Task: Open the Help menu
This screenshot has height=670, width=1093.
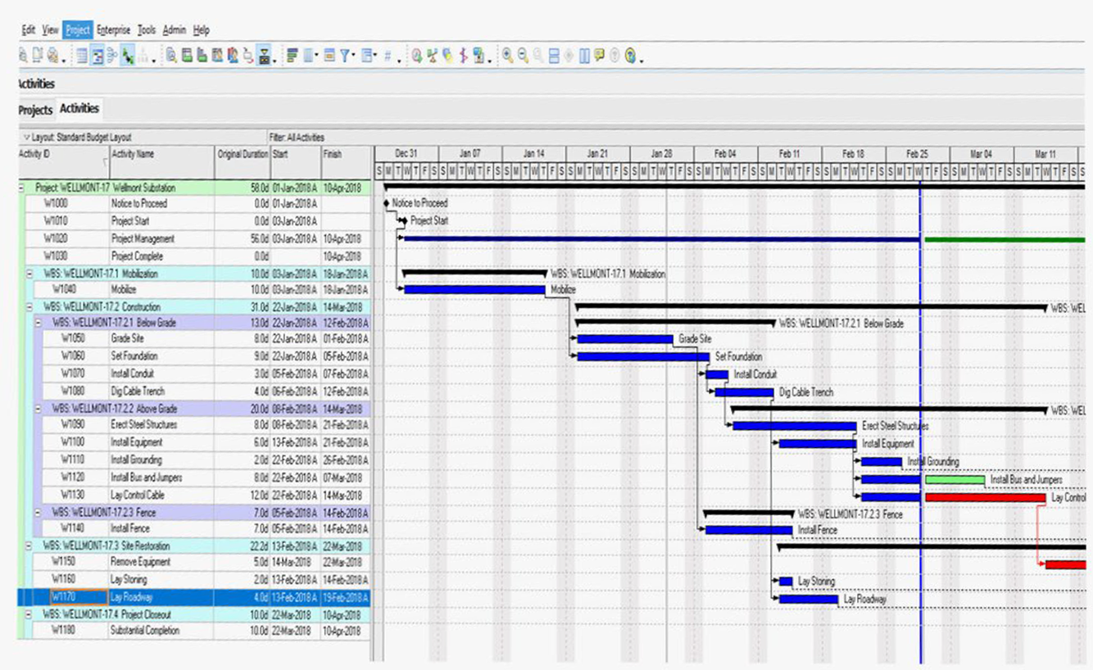Action: coord(202,30)
